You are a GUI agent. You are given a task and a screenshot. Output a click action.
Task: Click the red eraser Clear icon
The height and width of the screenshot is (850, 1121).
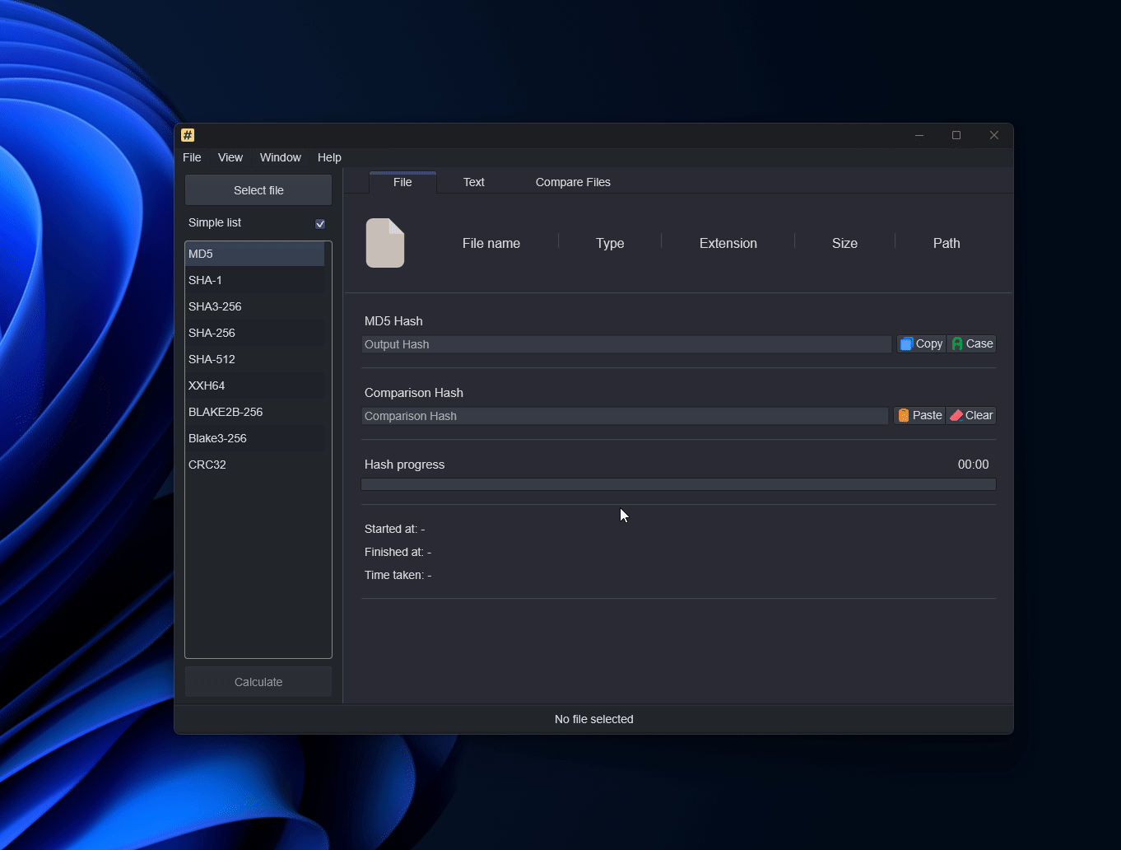tap(956, 415)
